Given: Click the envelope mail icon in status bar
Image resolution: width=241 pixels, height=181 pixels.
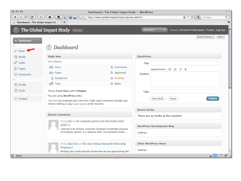Looking at the screenshot, I should (x=219, y=155).
